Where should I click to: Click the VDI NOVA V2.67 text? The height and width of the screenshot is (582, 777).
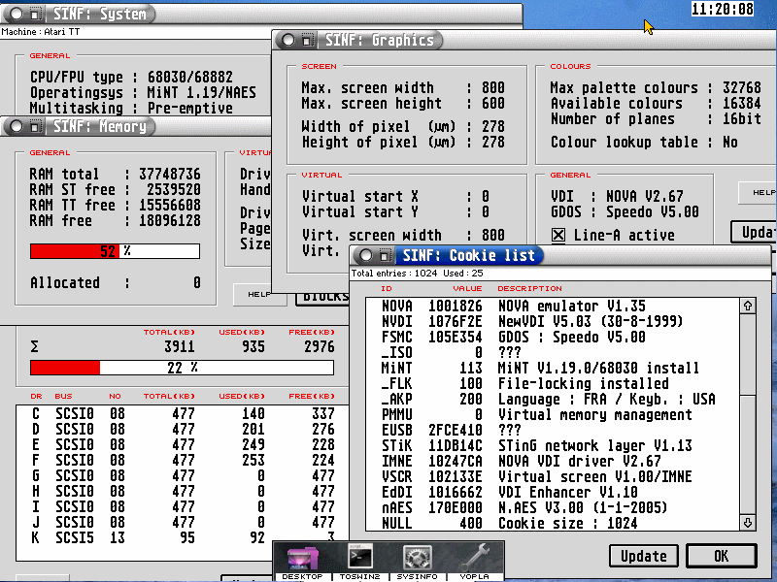(617, 197)
